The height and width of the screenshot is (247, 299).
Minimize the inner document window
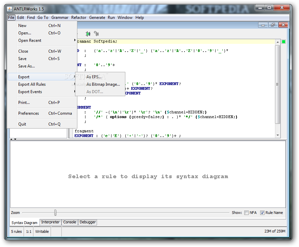pyautogui.click(x=263, y=25)
